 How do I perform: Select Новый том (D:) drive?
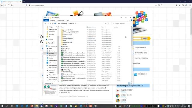point(53,68)
